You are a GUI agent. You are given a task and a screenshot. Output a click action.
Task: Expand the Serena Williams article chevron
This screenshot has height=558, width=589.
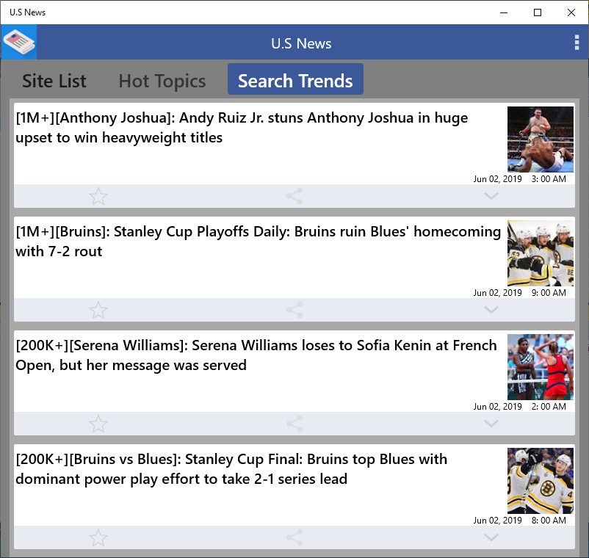(491, 424)
